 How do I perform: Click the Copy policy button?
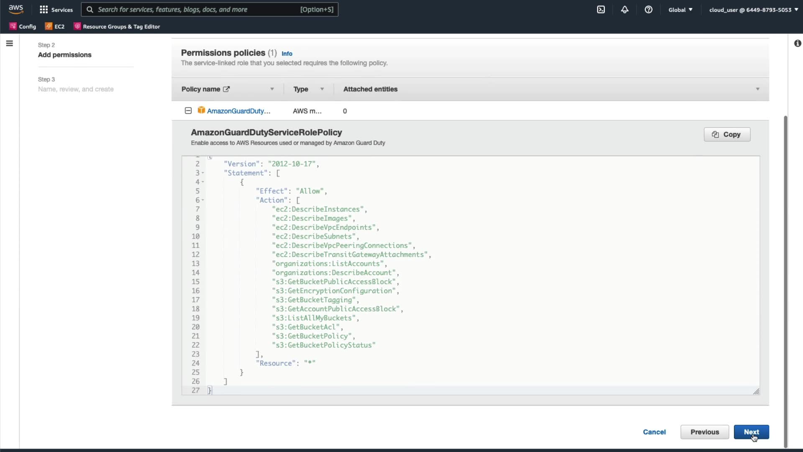pos(727,134)
